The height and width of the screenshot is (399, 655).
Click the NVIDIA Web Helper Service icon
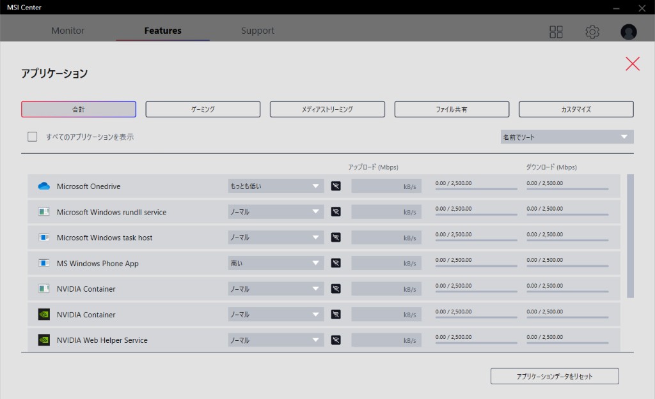coord(43,340)
